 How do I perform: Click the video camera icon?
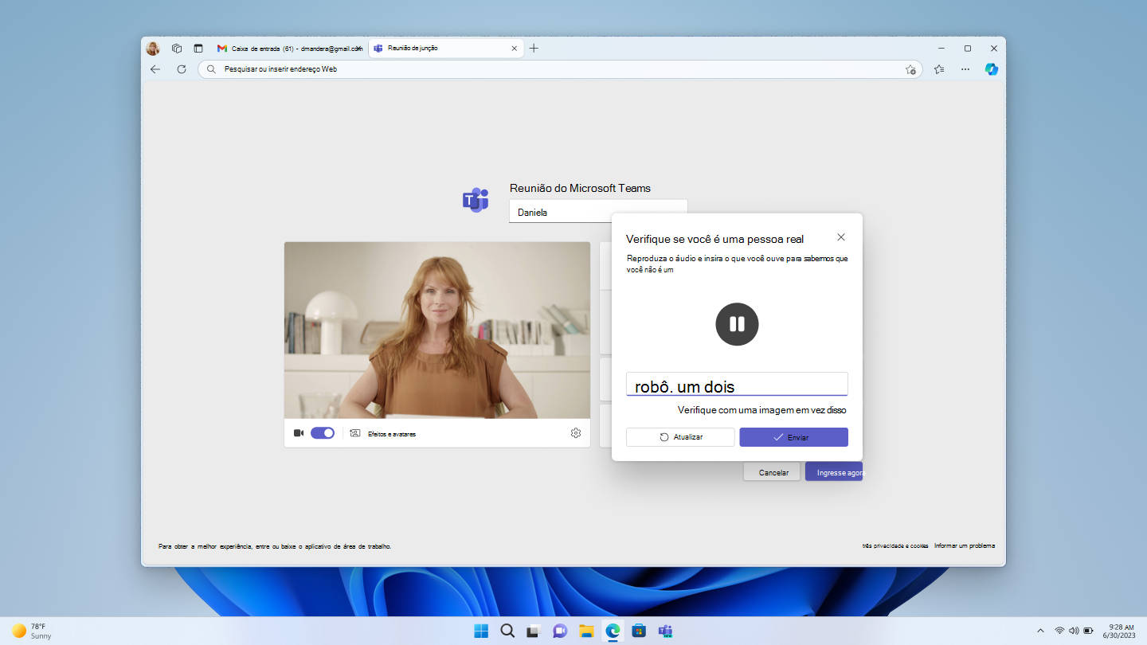[x=299, y=433]
